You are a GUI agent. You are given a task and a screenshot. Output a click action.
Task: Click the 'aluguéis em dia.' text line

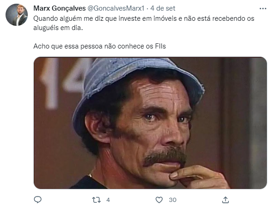pyautogui.click(x=58, y=28)
